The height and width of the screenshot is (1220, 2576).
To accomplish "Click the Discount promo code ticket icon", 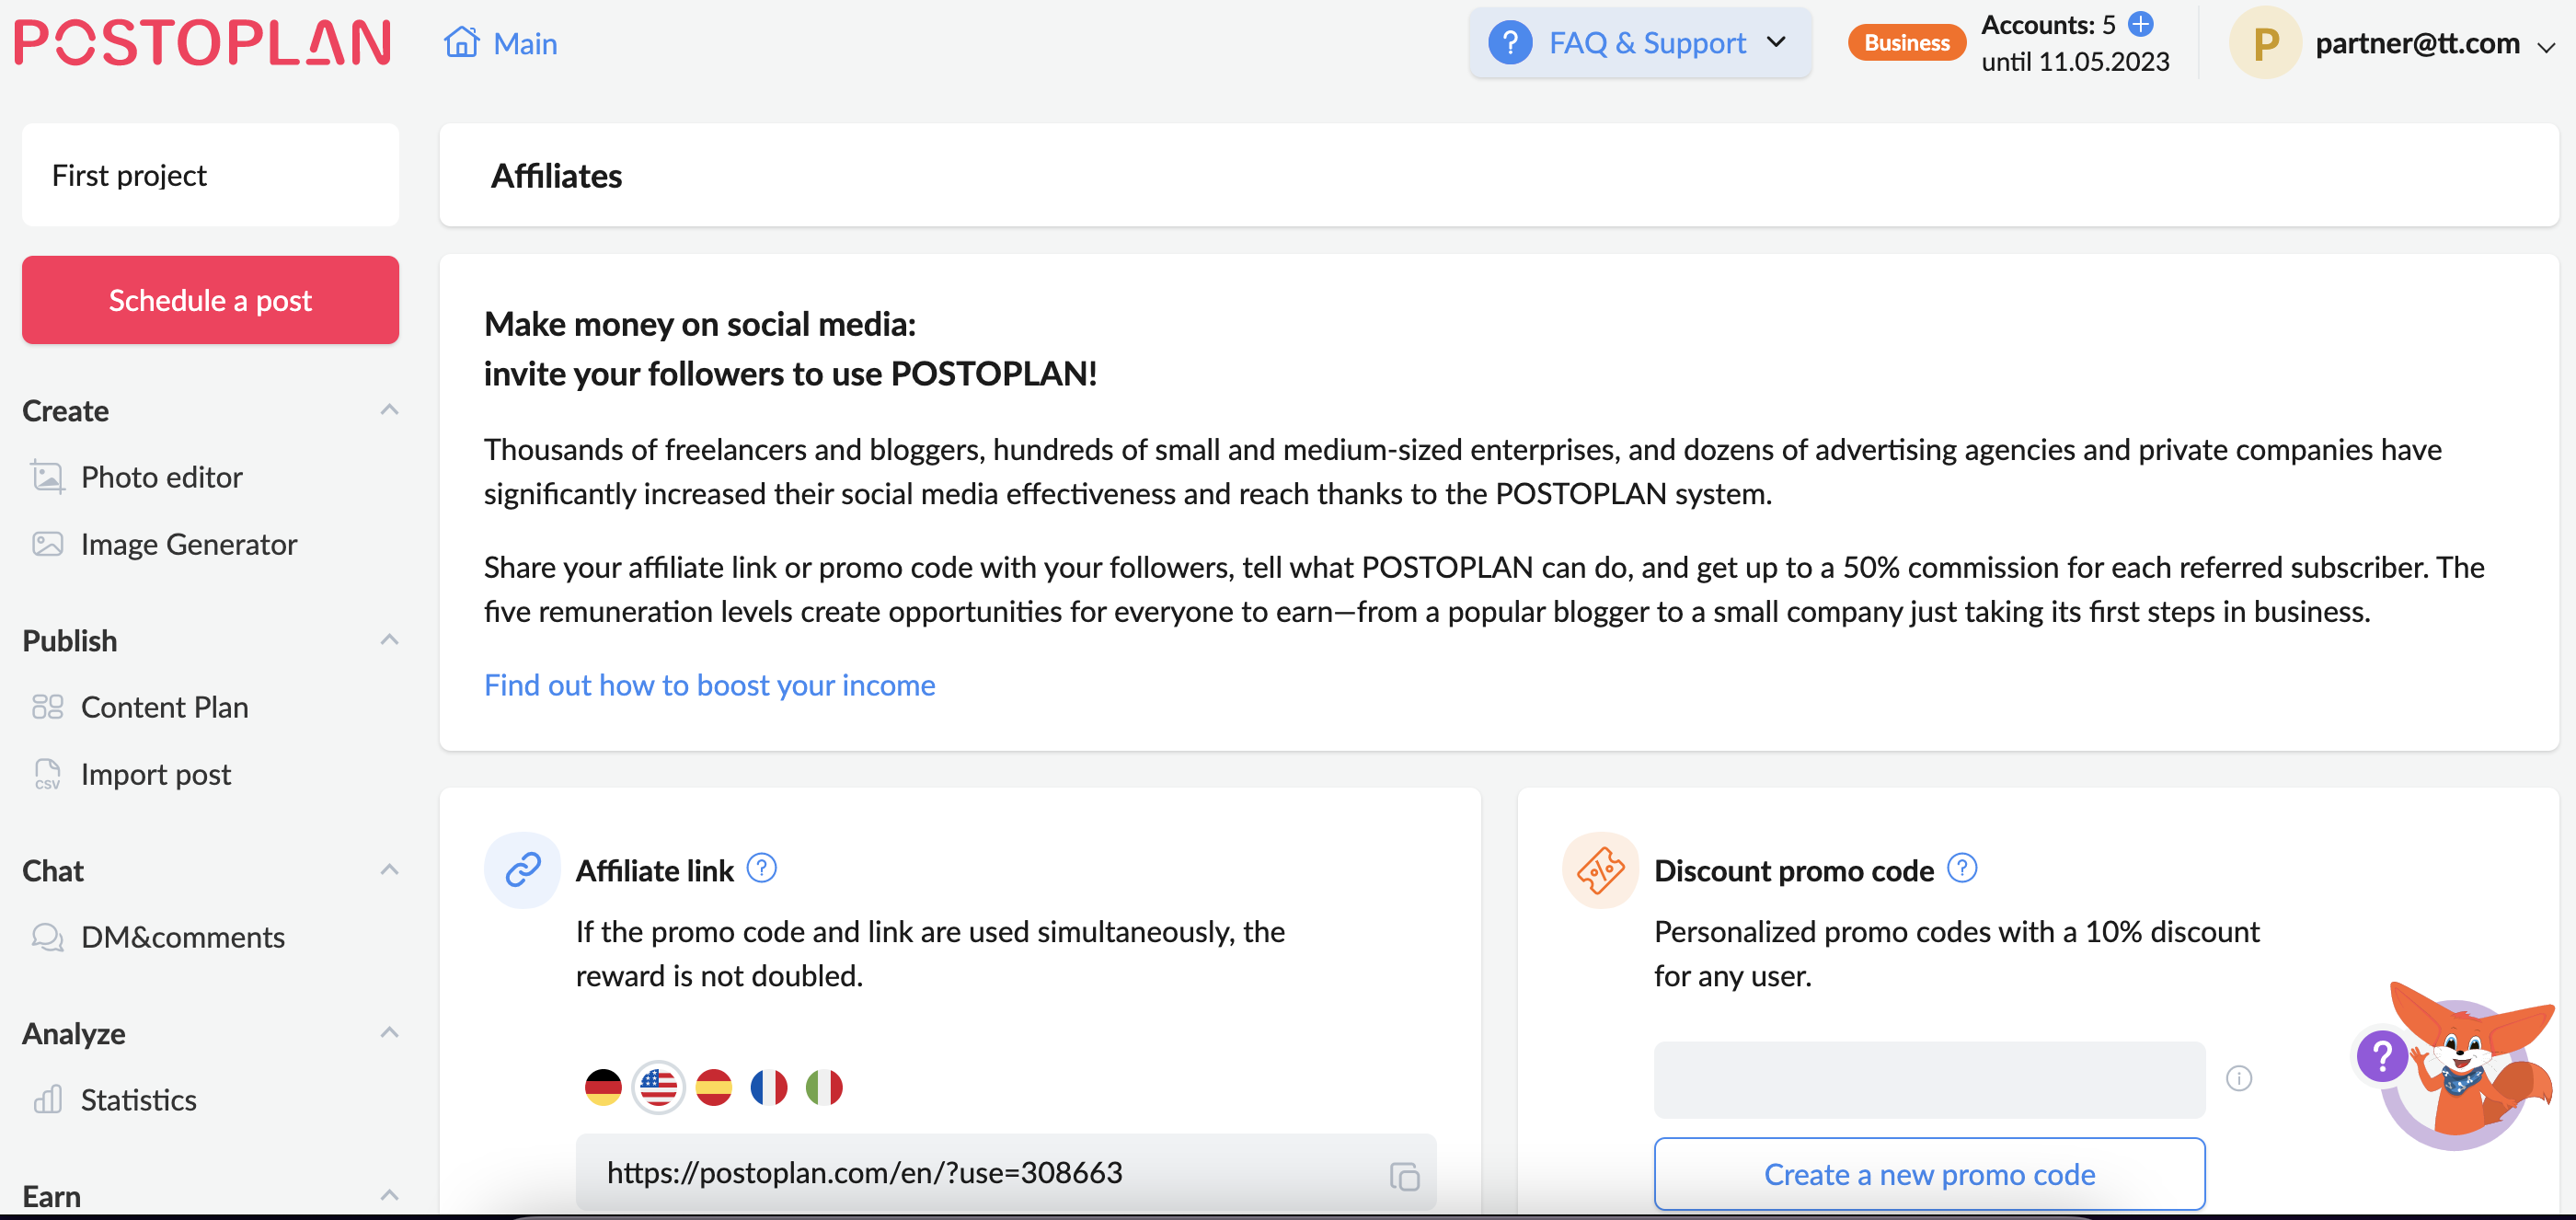I will (x=1601, y=870).
